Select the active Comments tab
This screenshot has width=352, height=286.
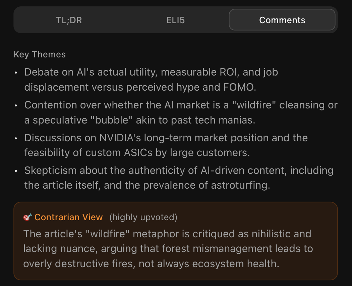pyautogui.click(x=282, y=20)
